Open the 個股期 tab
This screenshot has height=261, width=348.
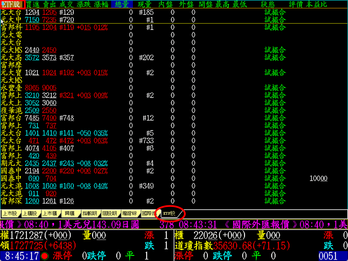point(109,213)
